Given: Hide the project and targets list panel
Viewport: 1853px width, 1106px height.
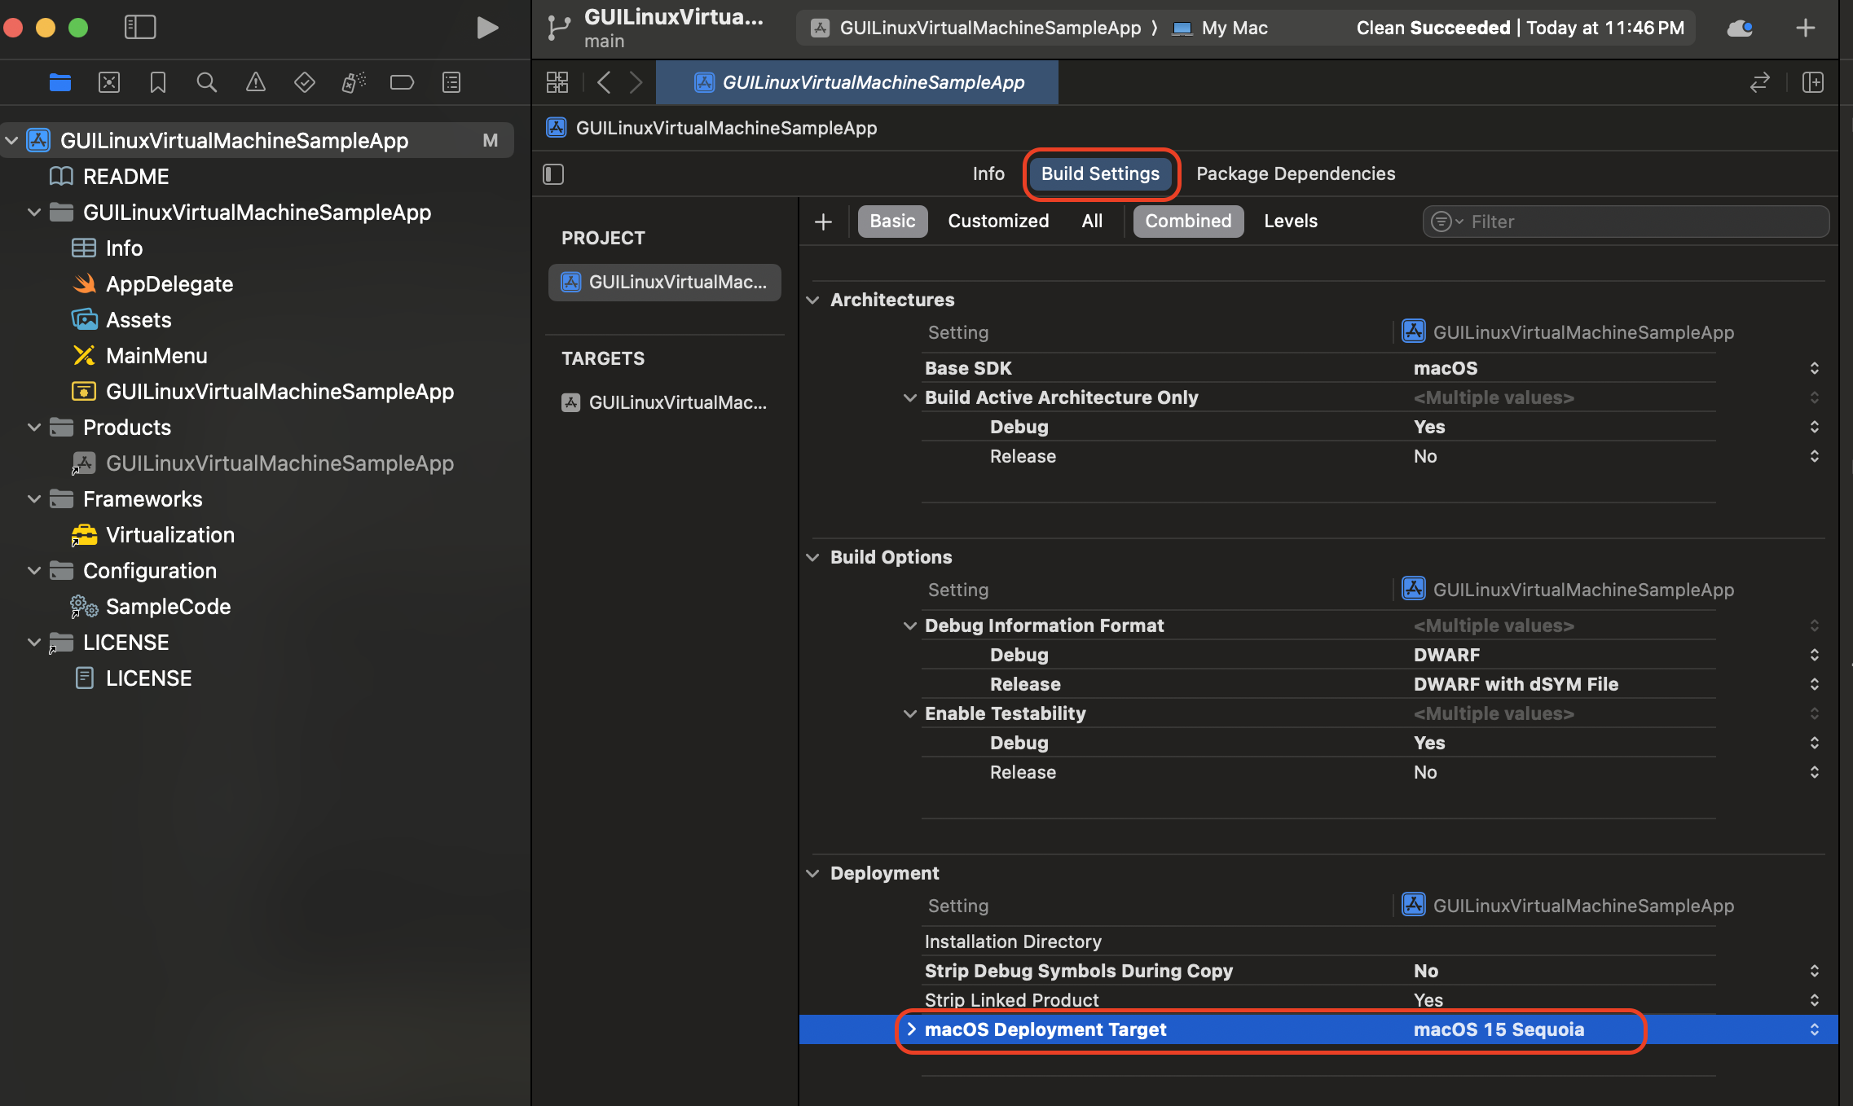Looking at the screenshot, I should (553, 173).
